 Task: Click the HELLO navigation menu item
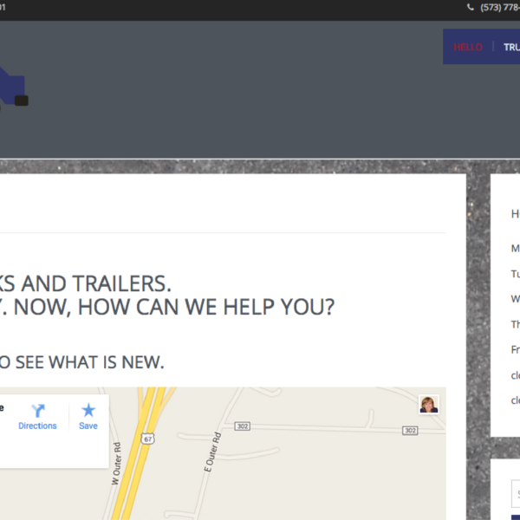click(468, 47)
